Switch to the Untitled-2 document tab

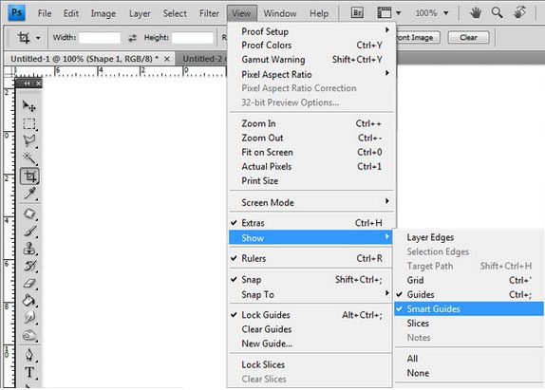(201, 59)
